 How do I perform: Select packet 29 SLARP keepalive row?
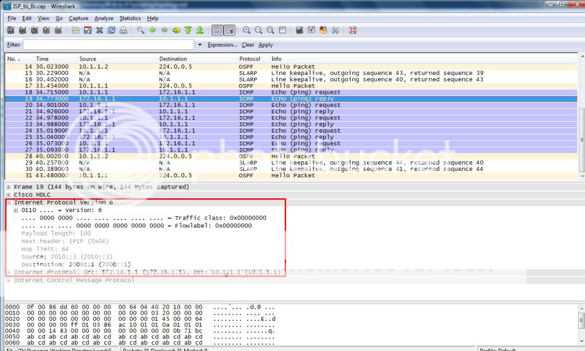coord(291,162)
